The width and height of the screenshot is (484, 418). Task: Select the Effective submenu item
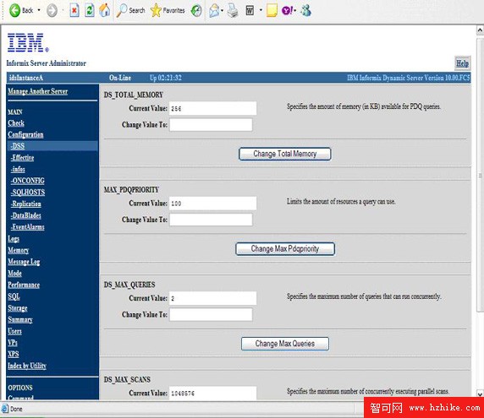coord(22,158)
